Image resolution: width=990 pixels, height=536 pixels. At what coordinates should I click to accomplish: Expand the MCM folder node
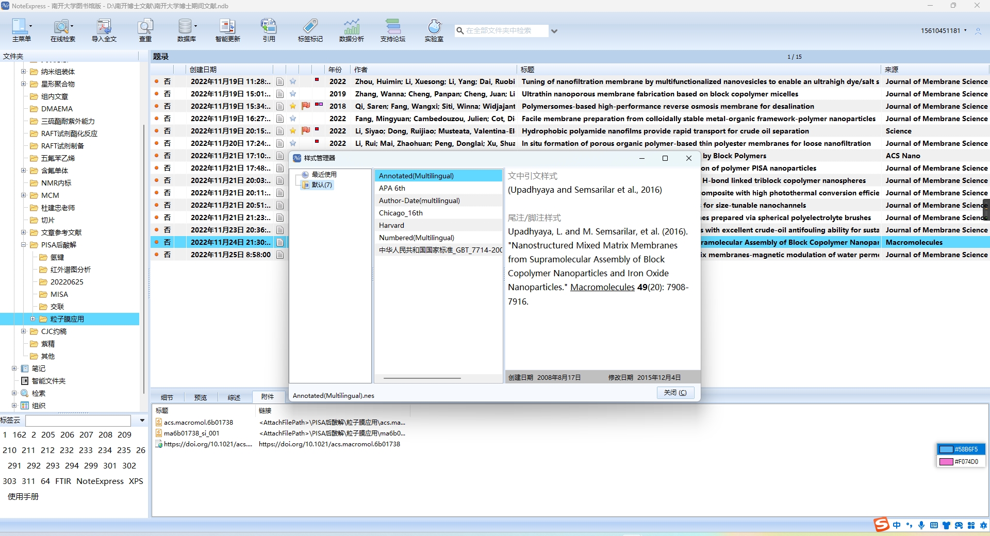point(23,195)
